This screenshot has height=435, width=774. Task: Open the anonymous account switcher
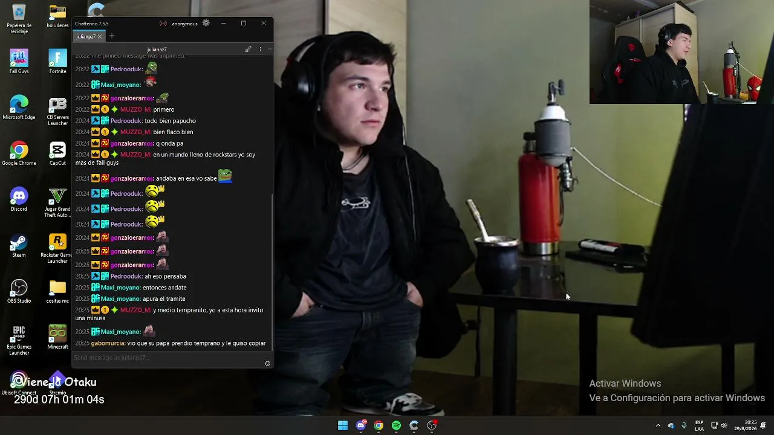184,24
